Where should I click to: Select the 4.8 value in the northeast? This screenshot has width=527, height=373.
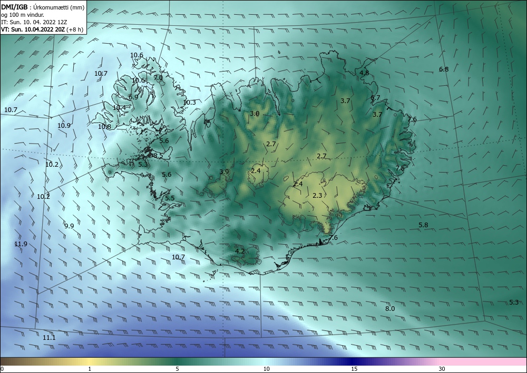coord(364,73)
